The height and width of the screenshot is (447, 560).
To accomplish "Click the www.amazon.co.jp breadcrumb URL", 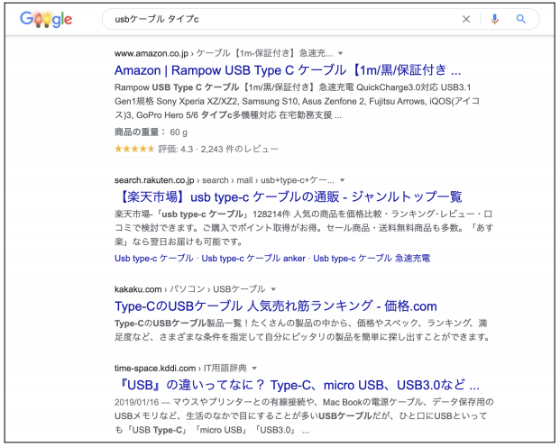I will (x=151, y=53).
